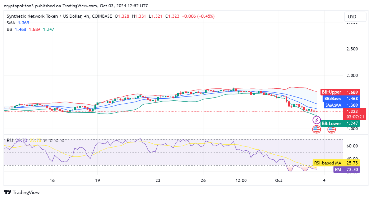Image resolution: width=372 pixels, height=199 pixels.
Task: Click the purple lightning bolt event icon
Action: click(316, 120)
